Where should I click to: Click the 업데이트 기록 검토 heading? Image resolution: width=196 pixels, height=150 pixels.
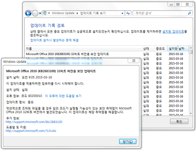[47, 26]
